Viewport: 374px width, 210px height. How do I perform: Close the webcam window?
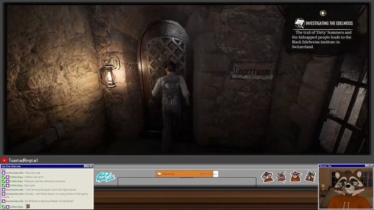pos(372,166)
